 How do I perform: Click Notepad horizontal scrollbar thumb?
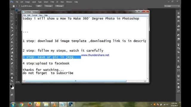point(76,81)
